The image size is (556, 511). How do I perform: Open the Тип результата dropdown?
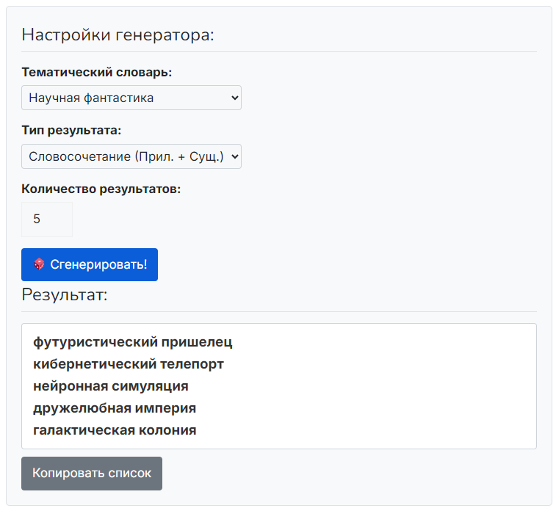point(131,156)
